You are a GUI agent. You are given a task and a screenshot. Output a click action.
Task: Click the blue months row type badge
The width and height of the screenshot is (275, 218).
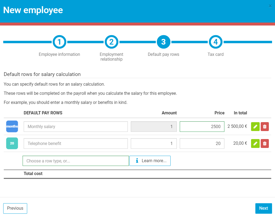12,126
